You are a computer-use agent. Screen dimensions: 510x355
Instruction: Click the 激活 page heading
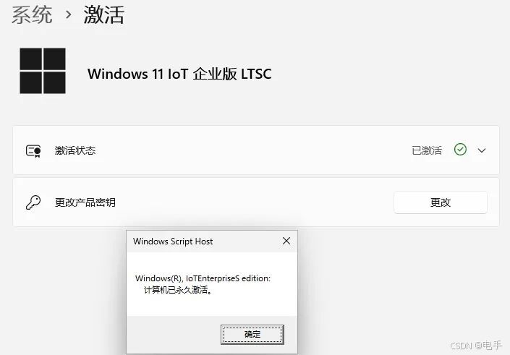tap(104, 15)
